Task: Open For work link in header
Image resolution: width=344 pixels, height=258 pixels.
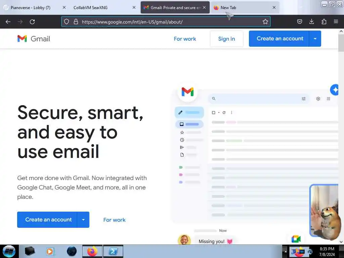Action: 185,39
